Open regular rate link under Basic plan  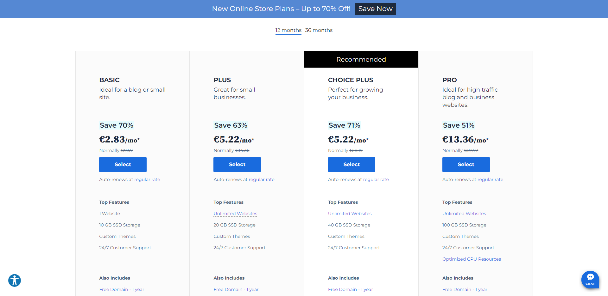[x=147, y=179]
